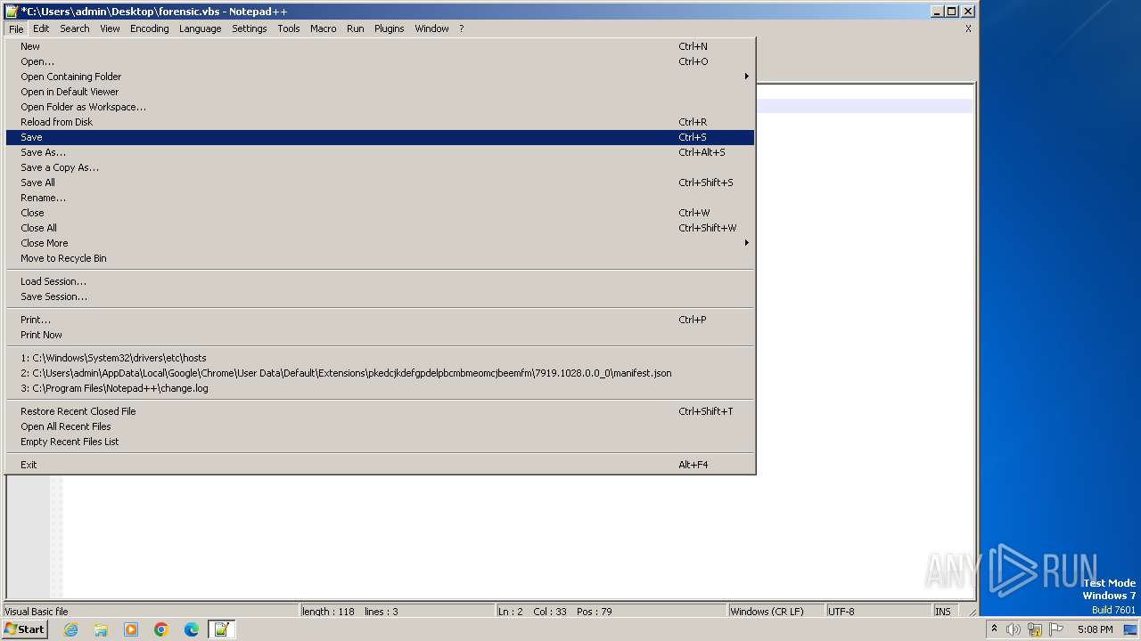Click Save in the File menu

[380, 137]
